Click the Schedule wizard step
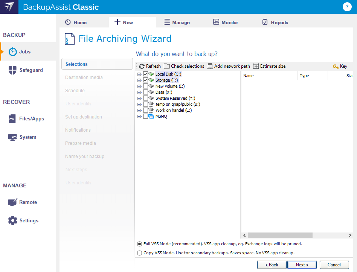The image size is (357, 272). point(75,91)
